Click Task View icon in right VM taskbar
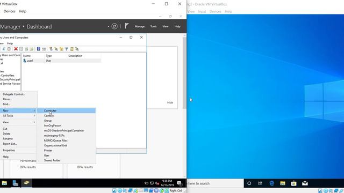Screen dimensions: 344x193 tap(260, 183)
